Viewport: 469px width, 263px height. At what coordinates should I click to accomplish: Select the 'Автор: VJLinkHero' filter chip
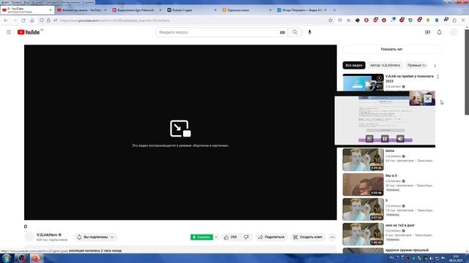point(385,65)
